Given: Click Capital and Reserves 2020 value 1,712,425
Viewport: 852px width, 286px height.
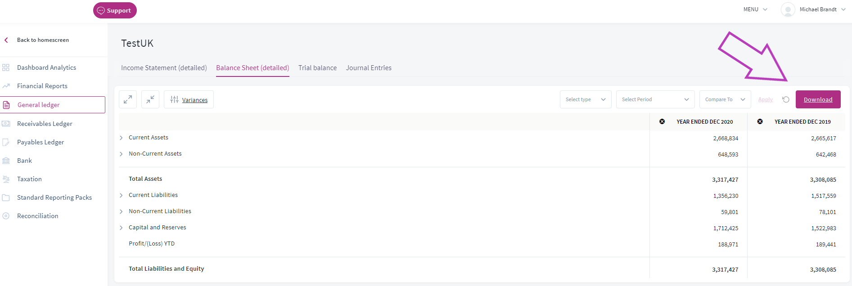Looking at the screenshot, I should [x=726, y=228].
